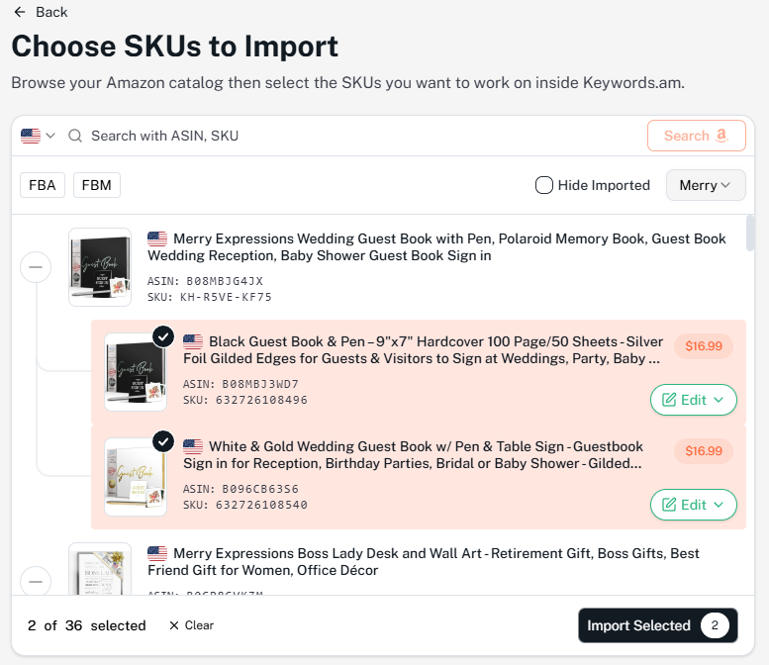Click the Clear selection X icon
769x665 pixels.
click(x=174, y=625)
